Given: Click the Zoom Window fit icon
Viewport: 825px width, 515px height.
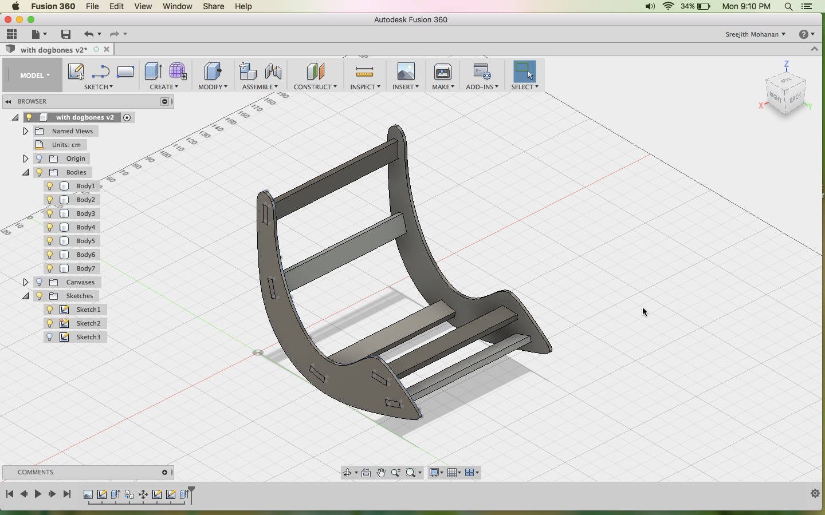Looking at the screenshot, I should pos(411,473).
